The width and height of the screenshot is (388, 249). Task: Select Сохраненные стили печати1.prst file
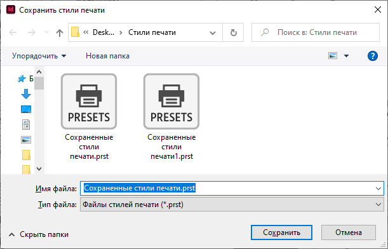[171, 117]
